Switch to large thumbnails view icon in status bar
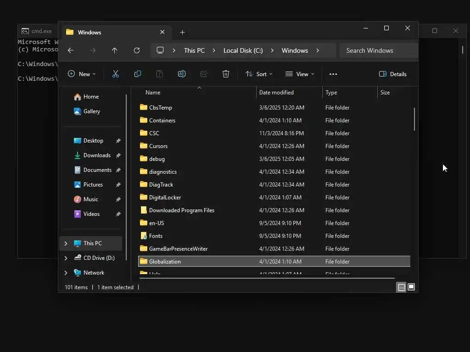 (x=412, y=287)
